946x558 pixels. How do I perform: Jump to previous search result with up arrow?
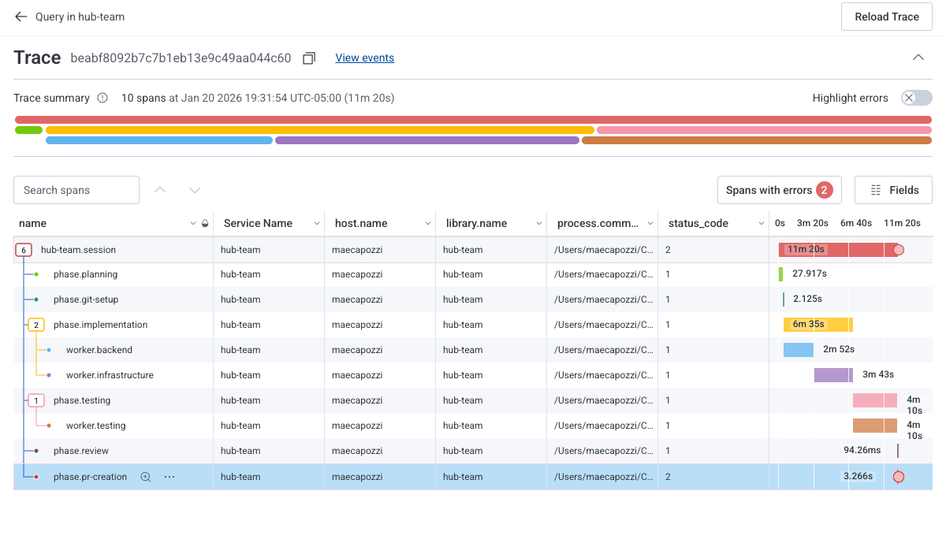click(161, 190)
